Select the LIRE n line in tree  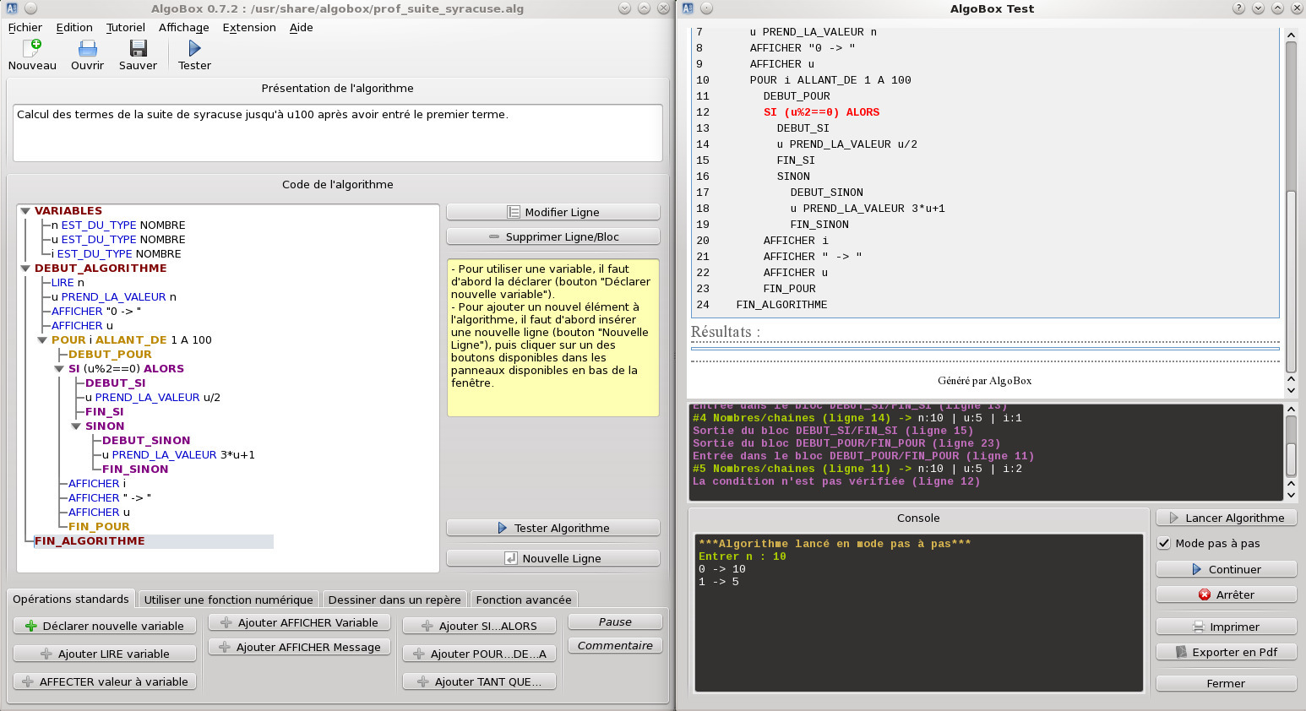tap(68, 283)
